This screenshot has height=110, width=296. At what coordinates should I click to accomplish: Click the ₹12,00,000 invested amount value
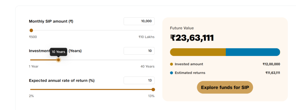coord(271,64)
